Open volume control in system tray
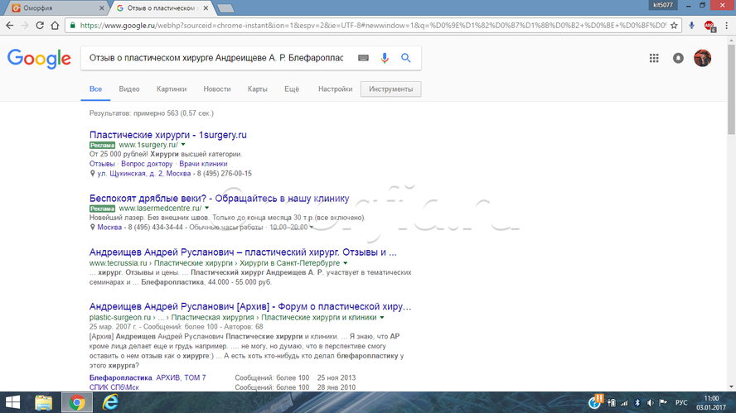Viewport: 736px width, 413px height. [x=650, y=403]
